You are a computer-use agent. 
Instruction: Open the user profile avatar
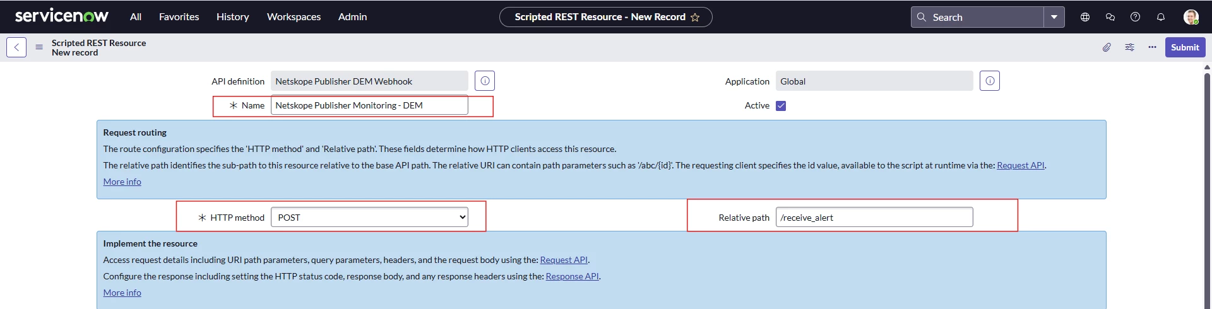1191,17
